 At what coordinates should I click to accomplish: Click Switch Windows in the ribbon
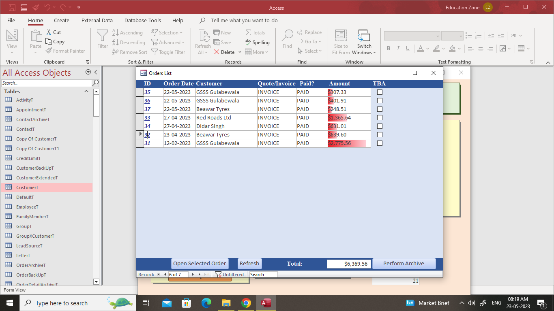(x=364, y=42)
